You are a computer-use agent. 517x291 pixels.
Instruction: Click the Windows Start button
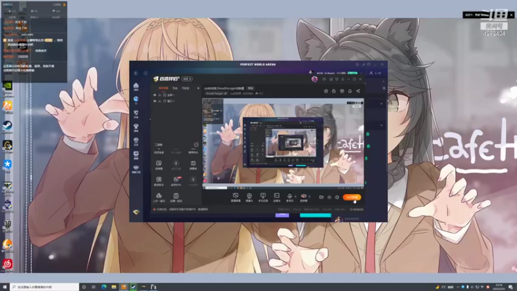click(x=5, y=287)
